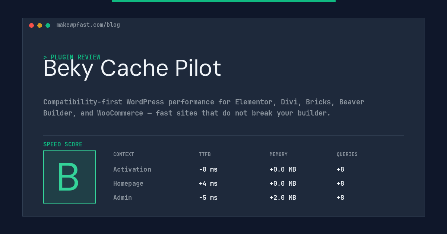Viewport: 447px width, 234px height.
Task: Click the PLUGIN REVIEW label
Action: (72, 57)
